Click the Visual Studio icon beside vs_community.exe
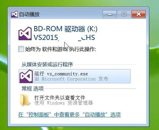The width and height of the screenshot is (159, 130). pos(26,76)
